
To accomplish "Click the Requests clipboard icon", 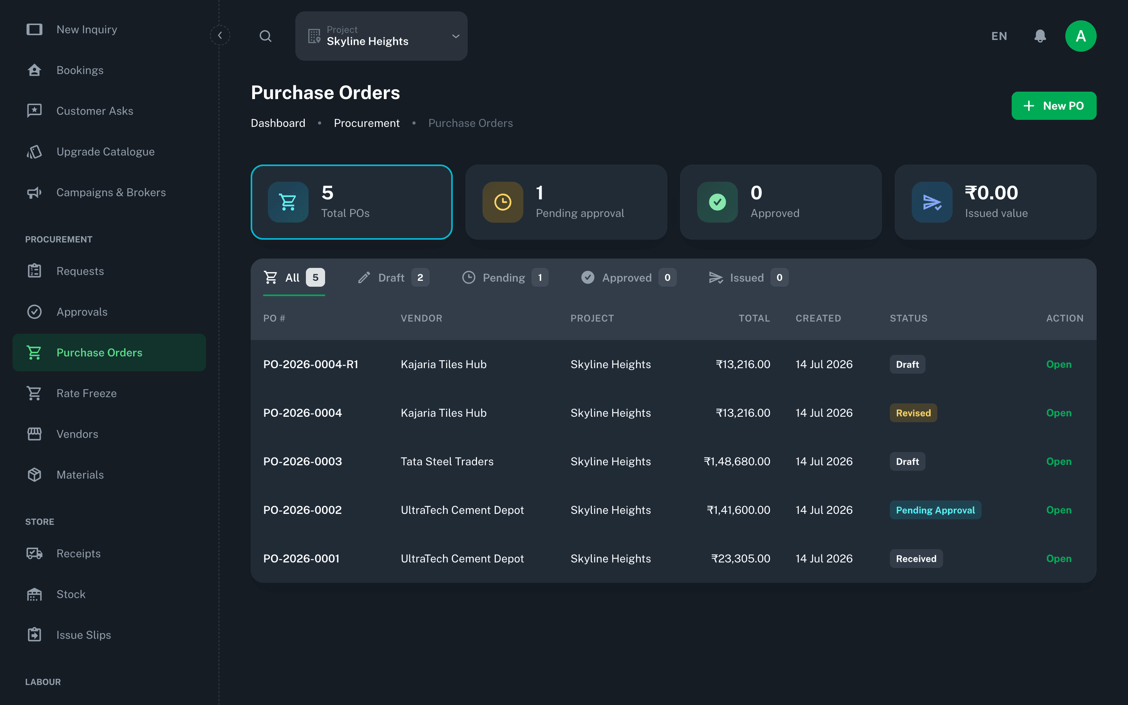I will pyautogui.click(x=34, y=270).
